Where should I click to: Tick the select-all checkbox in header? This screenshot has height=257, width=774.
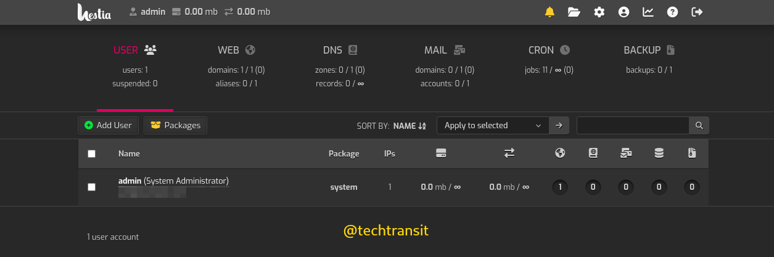(92, 154)
